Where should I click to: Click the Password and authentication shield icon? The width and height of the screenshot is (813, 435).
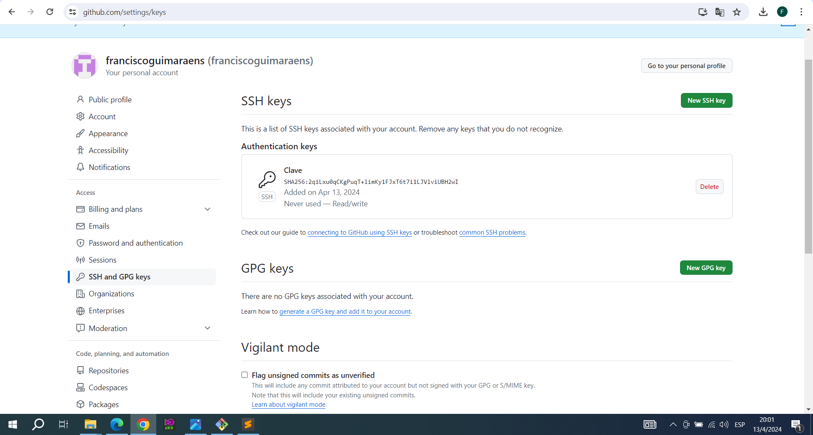pyautogui.click(x=80, y=243)
